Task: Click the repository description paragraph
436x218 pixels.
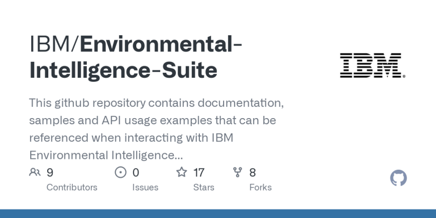Action: pos(157,129)
